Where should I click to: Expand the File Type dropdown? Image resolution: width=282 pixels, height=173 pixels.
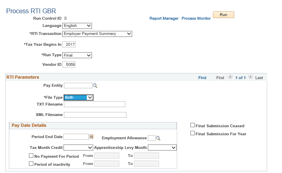pos(79,98)
